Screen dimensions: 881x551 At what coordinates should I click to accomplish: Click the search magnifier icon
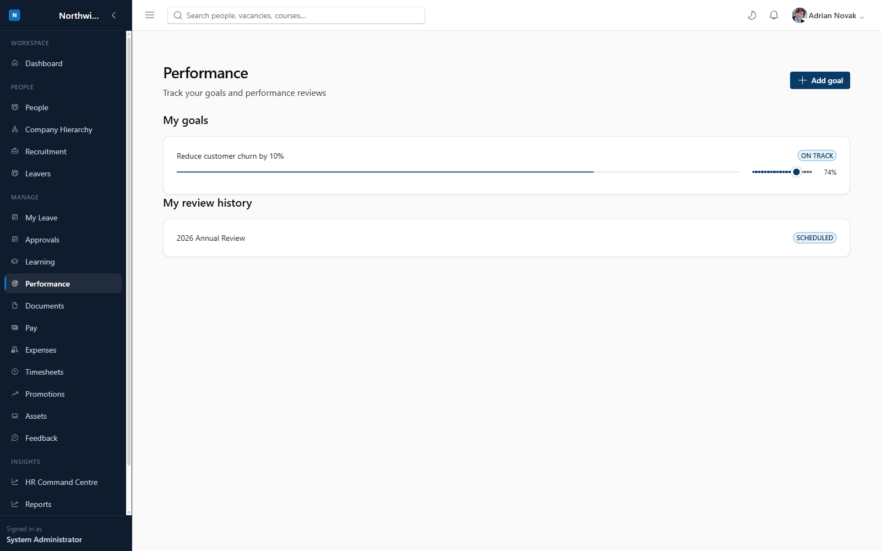pos(178,15)
